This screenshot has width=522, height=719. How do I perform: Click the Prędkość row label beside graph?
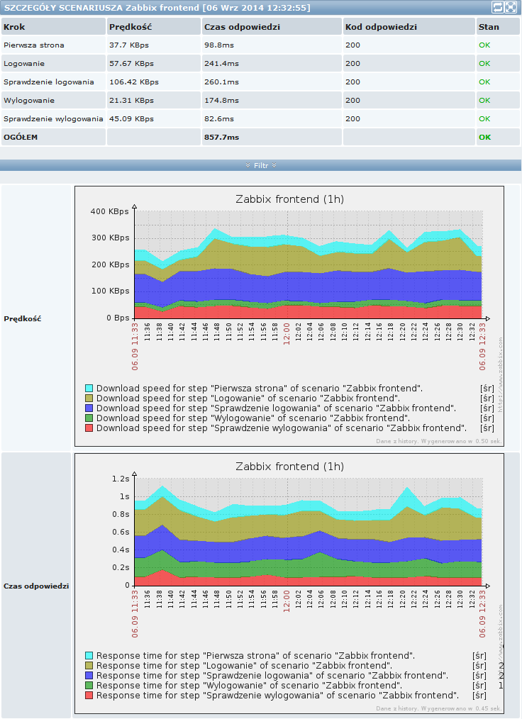tap(23, 318)
